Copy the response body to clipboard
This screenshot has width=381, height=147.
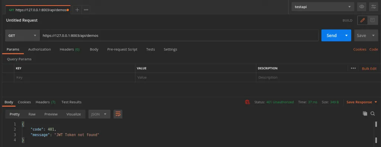coord(365,113)
